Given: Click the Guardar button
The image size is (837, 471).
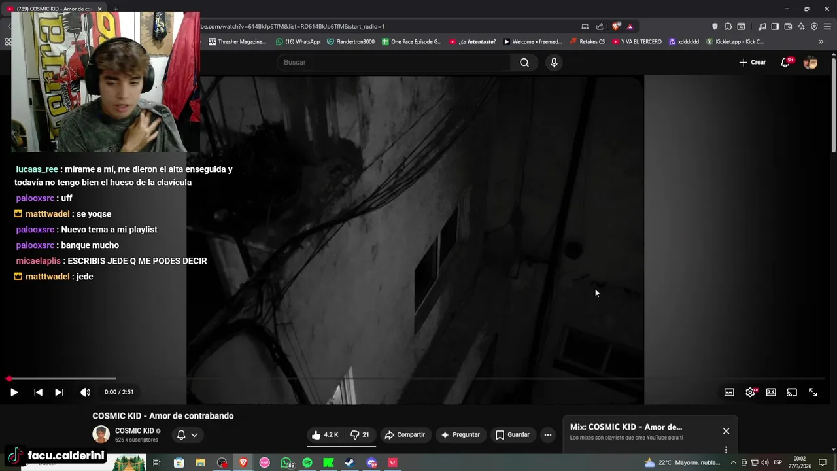Looking at the screenshot, I should pyautogui.click(x=513, y=435).
